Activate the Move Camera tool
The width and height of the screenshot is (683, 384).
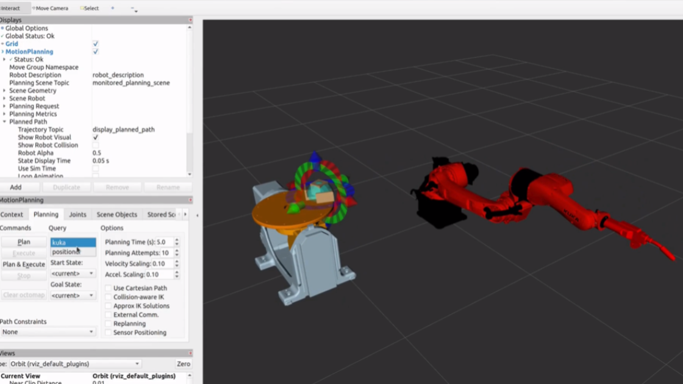(x=51, y=9)
